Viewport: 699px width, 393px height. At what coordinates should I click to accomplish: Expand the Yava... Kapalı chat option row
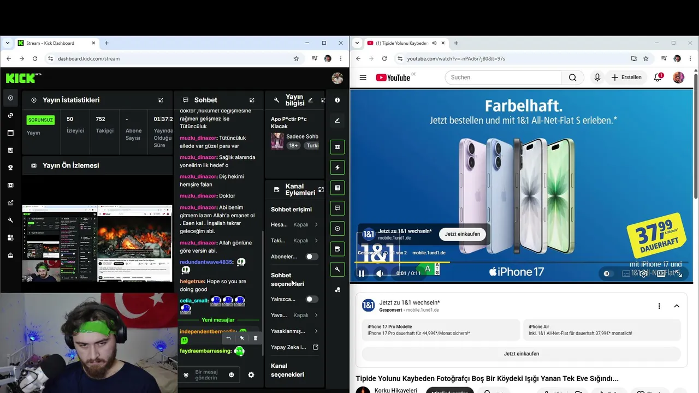tap(294, 315)
